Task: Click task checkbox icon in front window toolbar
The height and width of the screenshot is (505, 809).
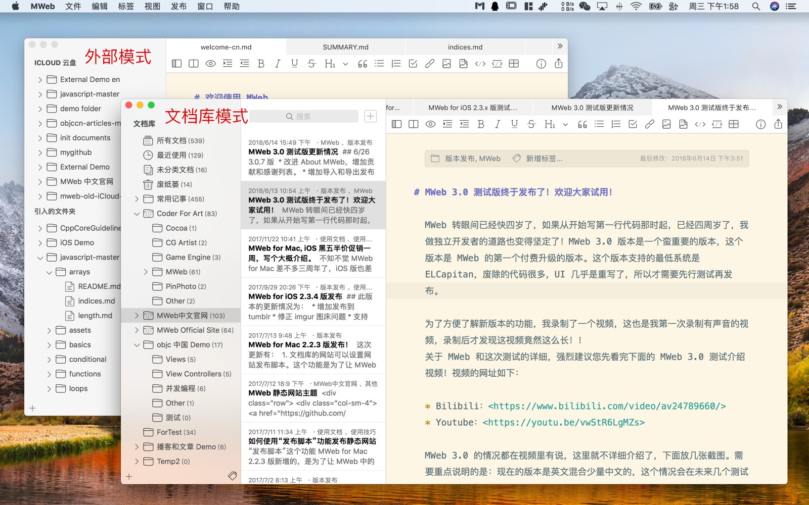Action: click(x=633, y=124)
